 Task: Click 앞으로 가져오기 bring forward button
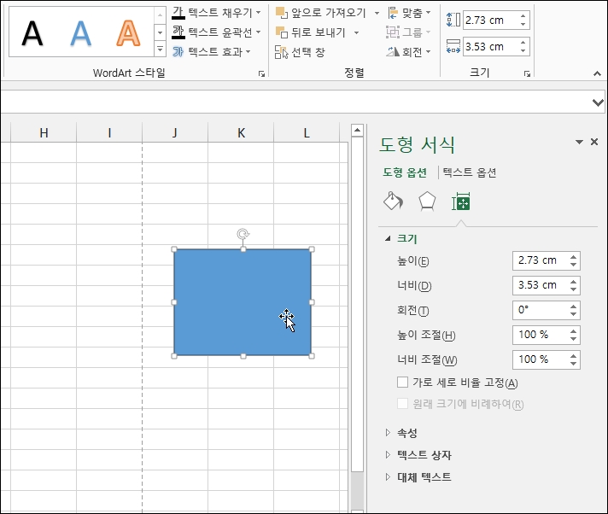click(321, 13)
